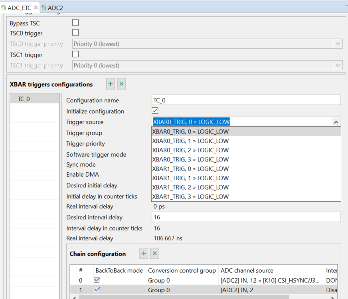Collapse the Trigger source dropdown
This screenshot has height=299, width=348.
(x=336, y=122)
